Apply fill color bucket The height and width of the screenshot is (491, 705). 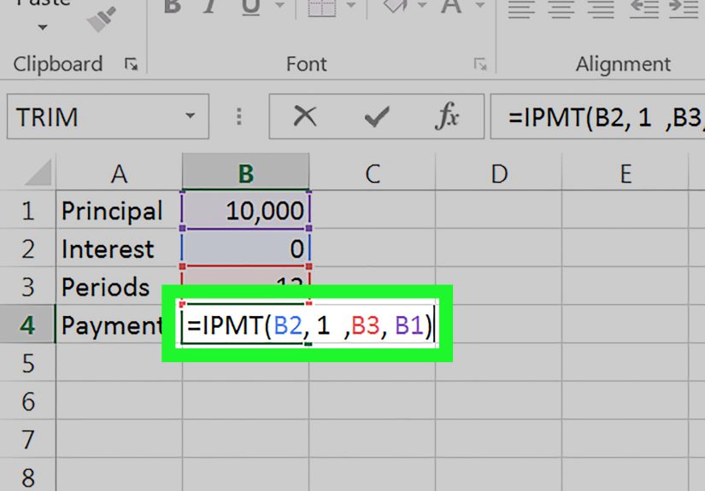point(395,7)
